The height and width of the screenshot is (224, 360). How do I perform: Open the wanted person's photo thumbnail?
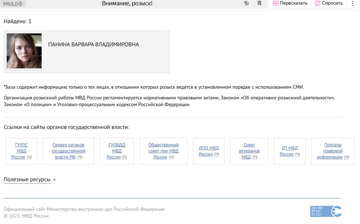(24, 52)
